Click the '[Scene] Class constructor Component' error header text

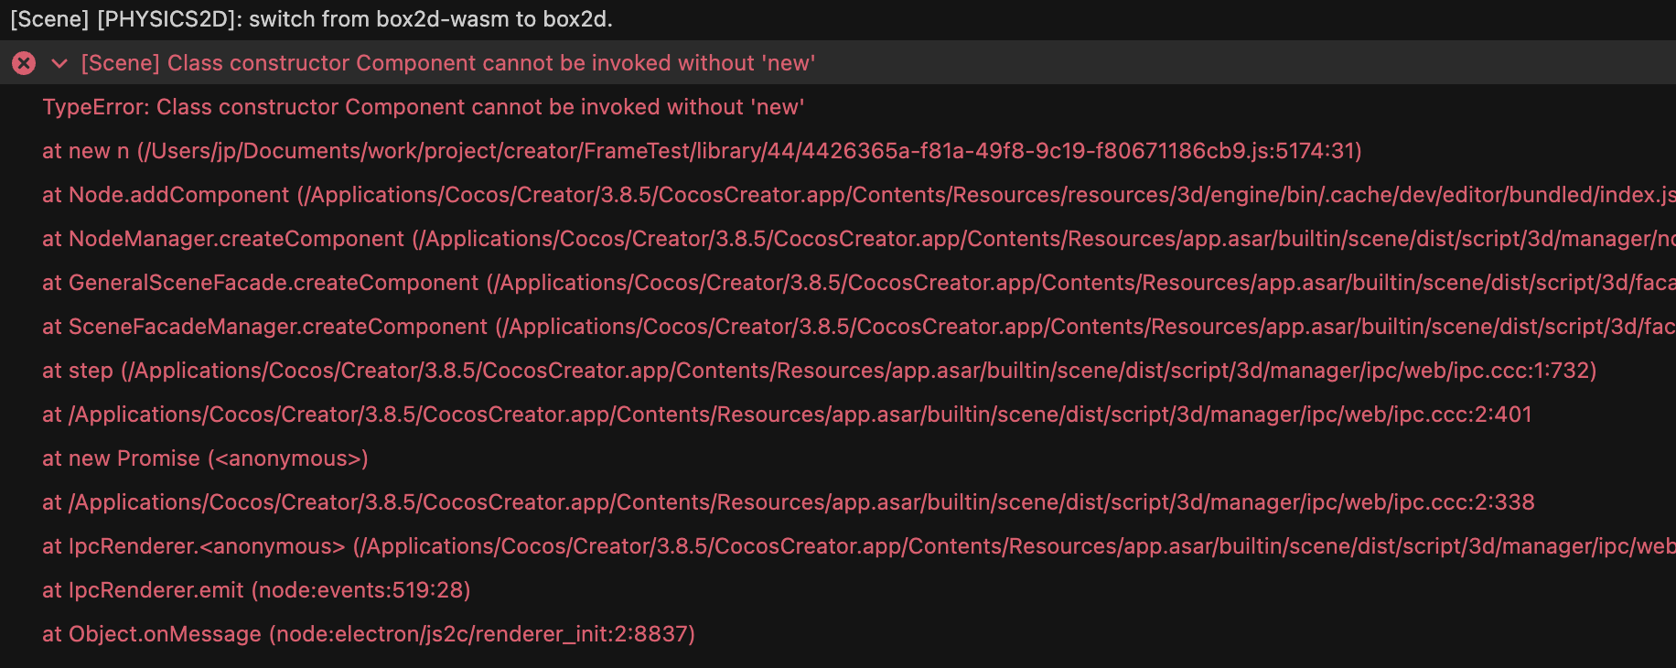[x=447, y=63]
